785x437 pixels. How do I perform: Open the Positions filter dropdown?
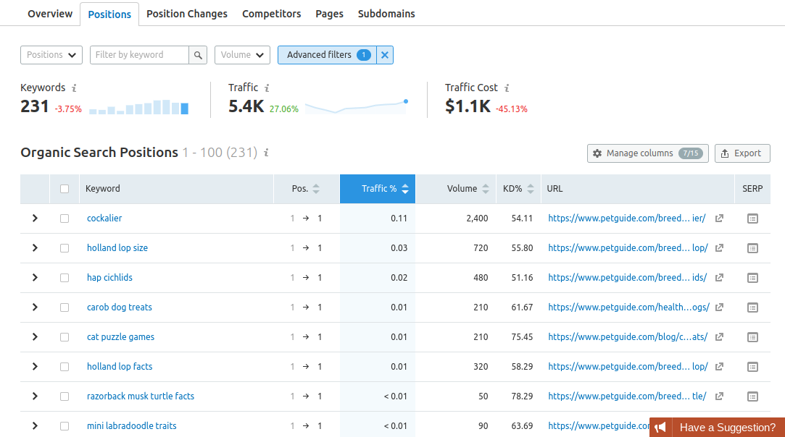pyautogui.click(x=51, y=54)
